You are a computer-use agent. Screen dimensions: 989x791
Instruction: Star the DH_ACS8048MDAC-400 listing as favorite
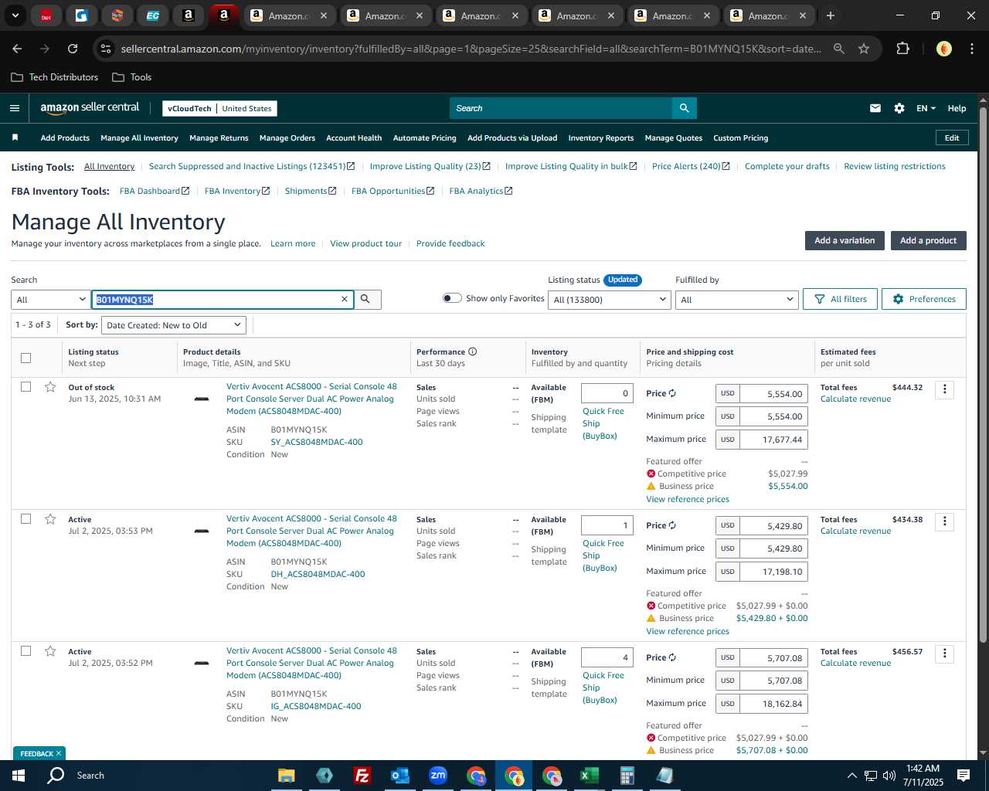click(x=50, y=519)
